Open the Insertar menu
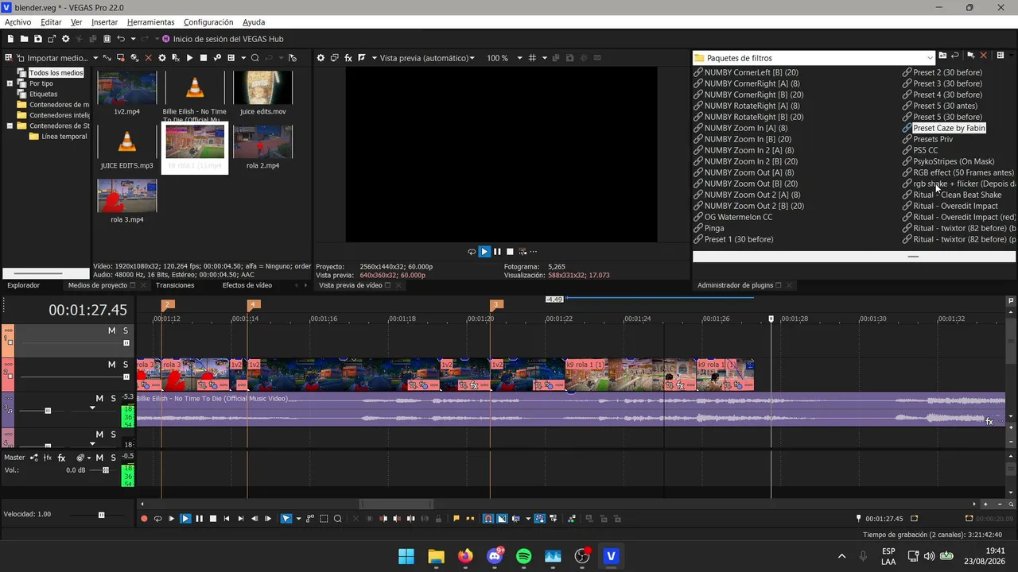The width and height of the screenshot is (1018, 572). pos(104,22)
